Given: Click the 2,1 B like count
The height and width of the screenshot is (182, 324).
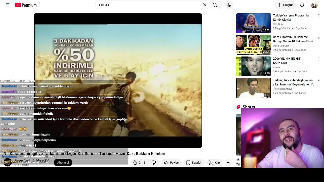Looking at the screenshot, I should pyautogui.click(x=142, y=163).
